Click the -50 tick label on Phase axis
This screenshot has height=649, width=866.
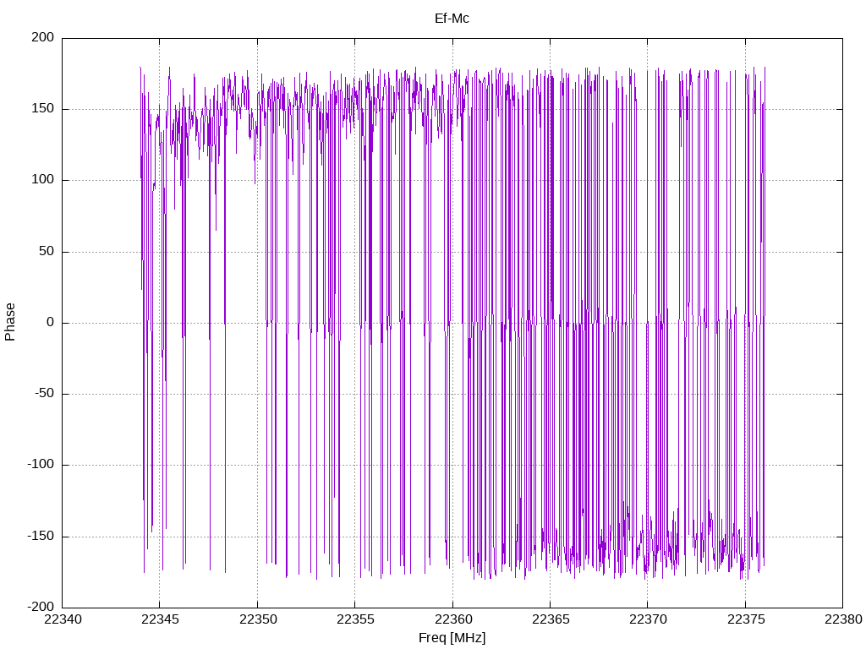(x=45, y=394)
